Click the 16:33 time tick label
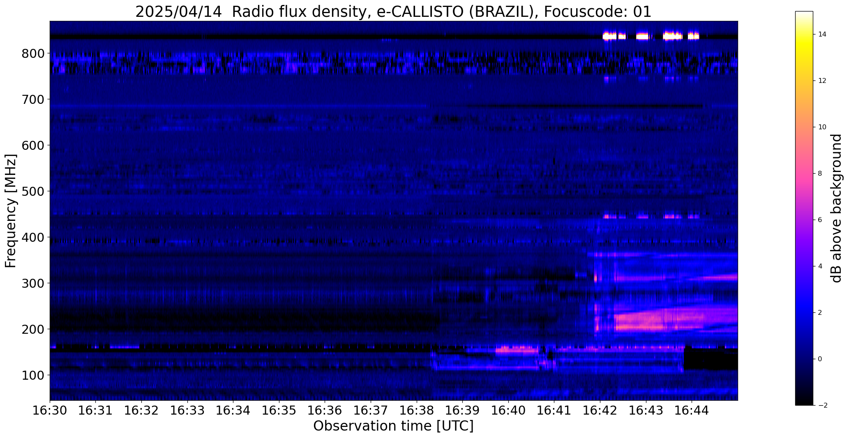Image resolution: width=849 pixels, height=438 pixels. [x=187, y=410]
